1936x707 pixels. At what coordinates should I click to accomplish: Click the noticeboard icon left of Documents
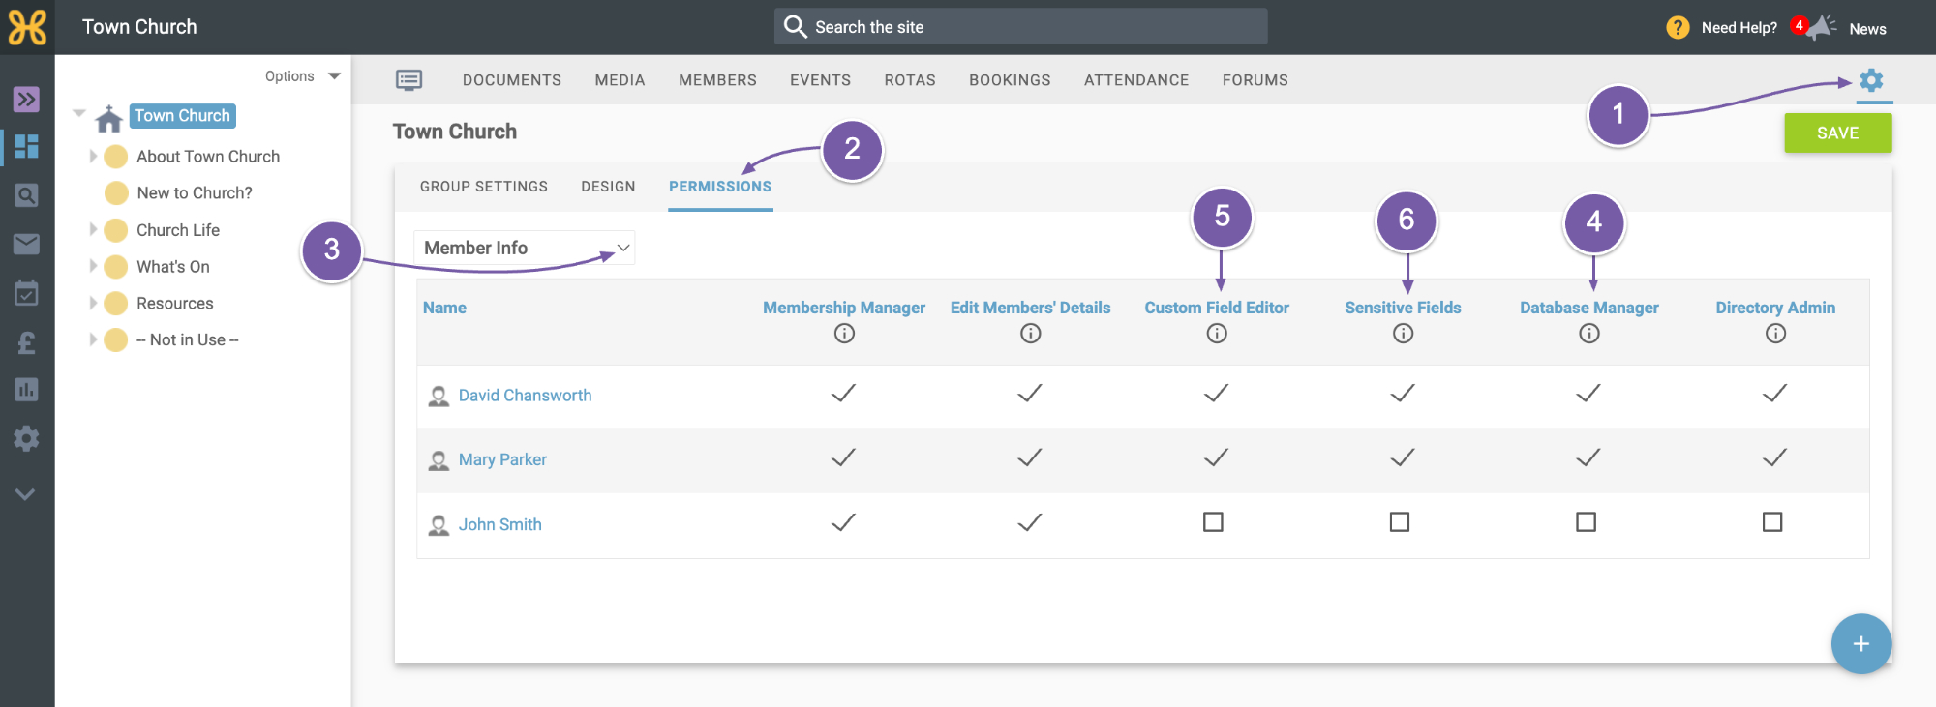pos(408,80)
